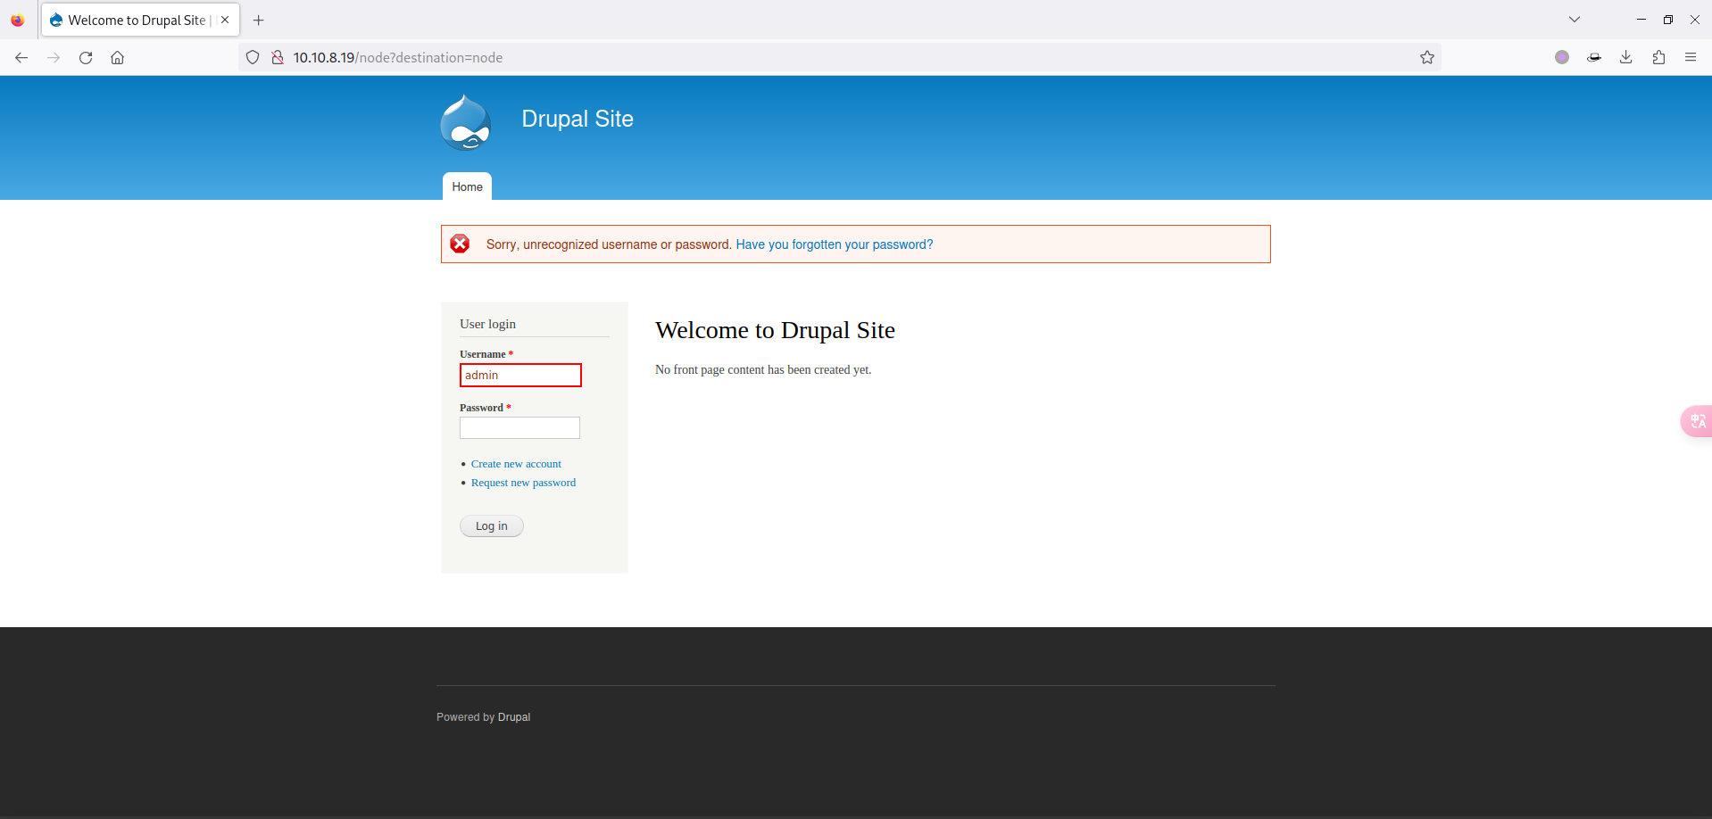
Task: Open the tracking protection shield icon
Action: [x=253, y=57]
